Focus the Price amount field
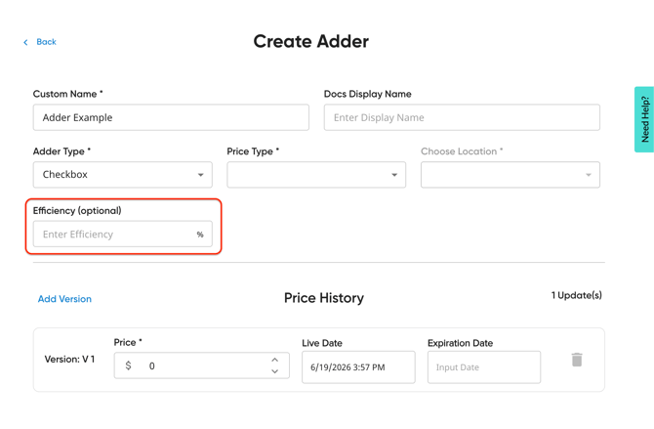The width and height of the screenshot is (654, 429). click(201, 365)
